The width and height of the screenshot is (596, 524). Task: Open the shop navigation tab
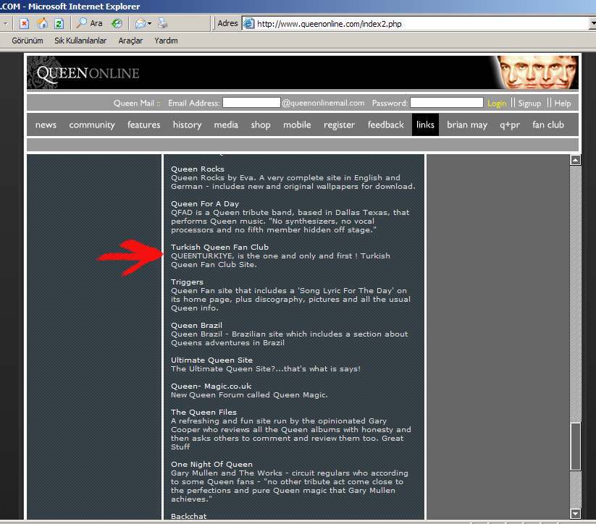(x=261, y=125)
